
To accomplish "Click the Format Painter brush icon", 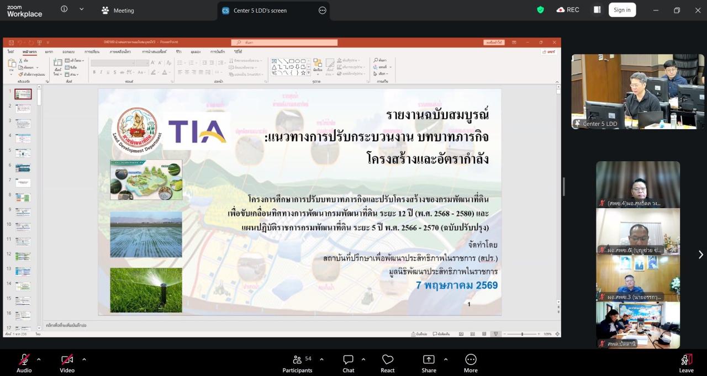I will click(x=20, y=75).
